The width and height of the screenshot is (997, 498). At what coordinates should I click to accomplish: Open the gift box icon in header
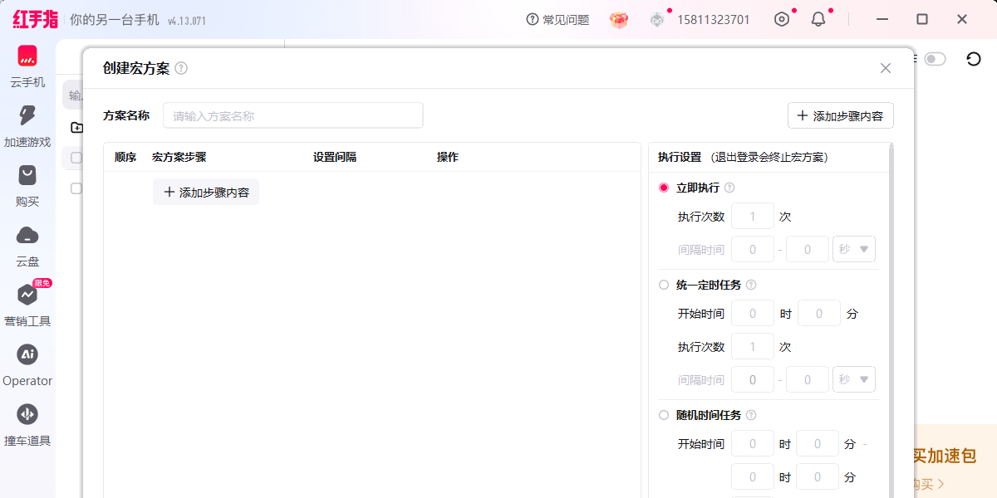pos(618,20)
